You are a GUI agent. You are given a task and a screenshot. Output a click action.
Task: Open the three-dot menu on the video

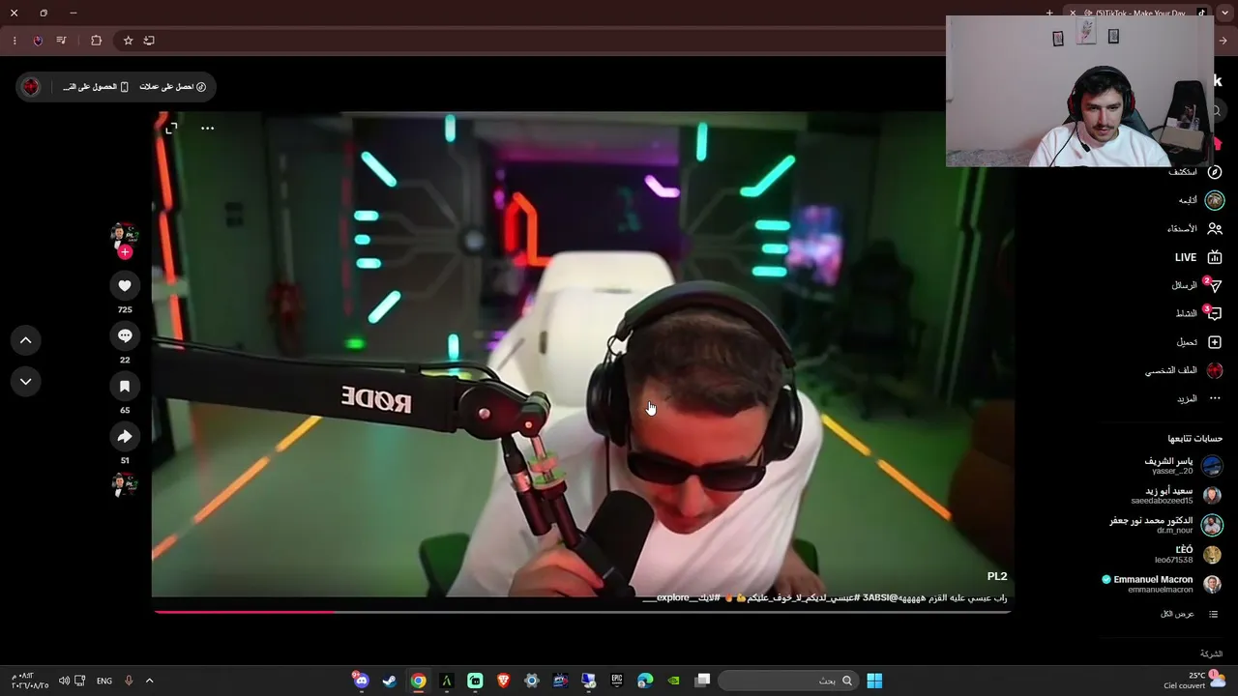point(207,128)
